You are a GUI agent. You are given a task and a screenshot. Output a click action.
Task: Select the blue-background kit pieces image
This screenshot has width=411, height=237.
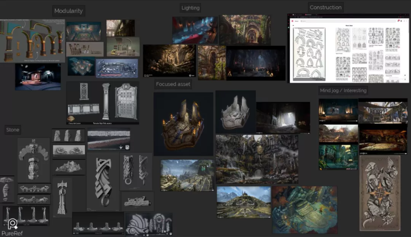click(117, 68)
